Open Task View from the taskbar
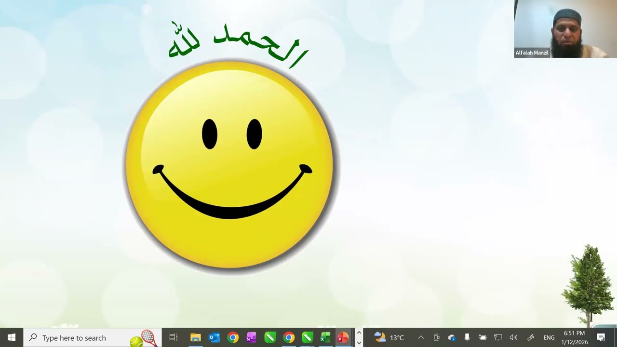The image size is (617, 347). point(174,337)
